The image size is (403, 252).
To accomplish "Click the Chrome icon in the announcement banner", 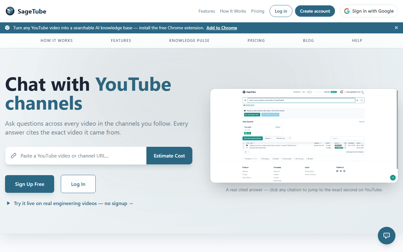I will pyautogui.click(x=7, y=28).
